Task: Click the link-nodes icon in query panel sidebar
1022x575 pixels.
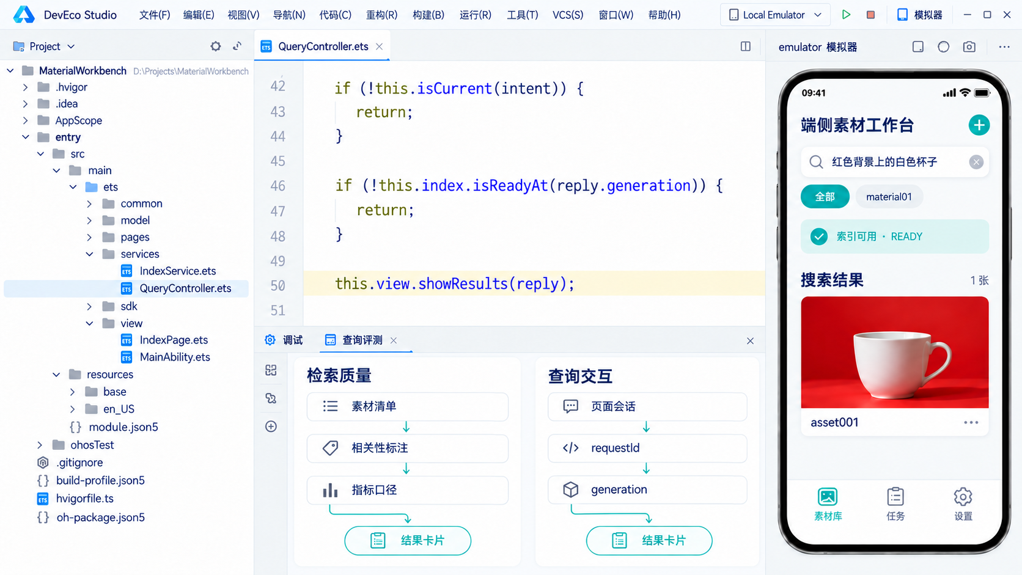Action: (x=271, y=398)
